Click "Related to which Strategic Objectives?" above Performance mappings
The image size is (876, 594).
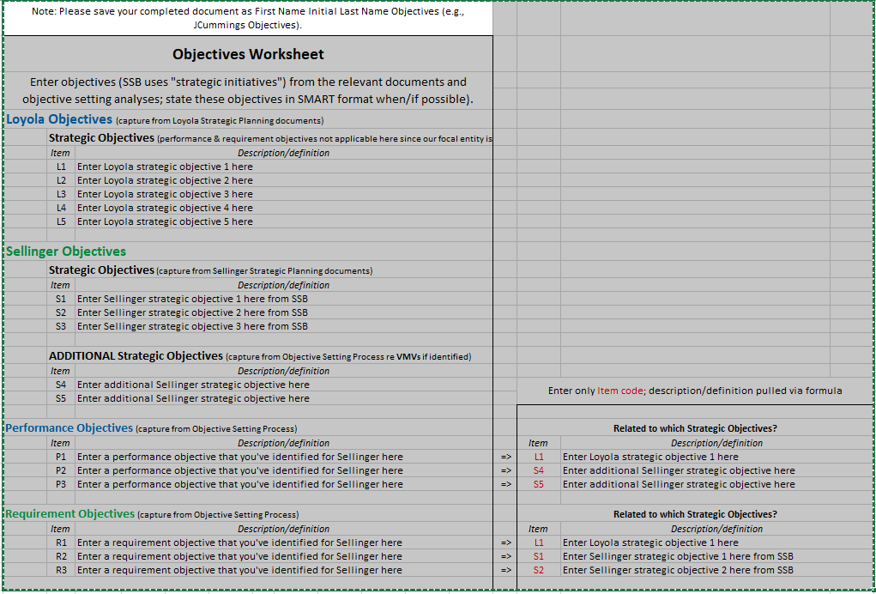coord(695,428)
